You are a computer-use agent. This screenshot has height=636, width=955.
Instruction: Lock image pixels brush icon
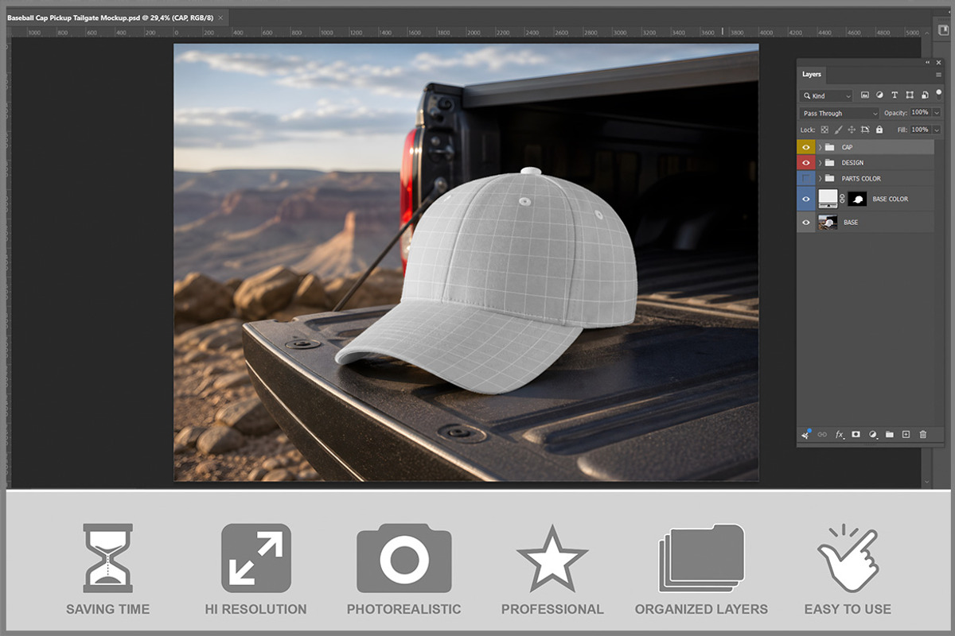(838, 130)
